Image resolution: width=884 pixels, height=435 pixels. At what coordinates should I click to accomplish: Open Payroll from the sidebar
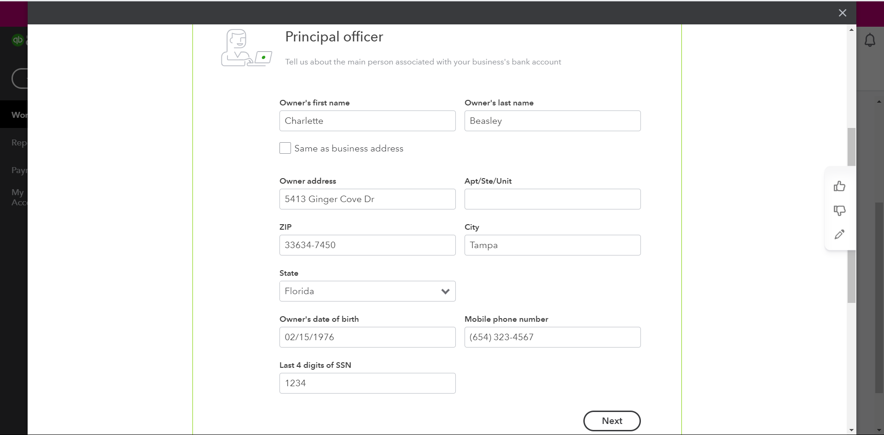pyautogui.click(x=18, y=170)
